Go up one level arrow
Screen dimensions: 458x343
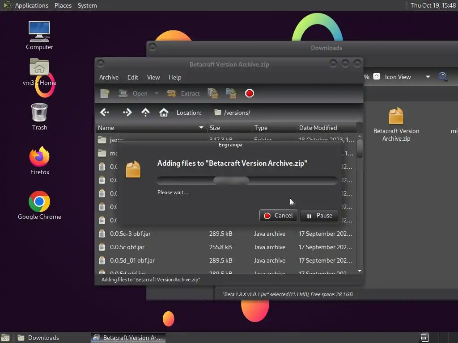tap(145, 112)
